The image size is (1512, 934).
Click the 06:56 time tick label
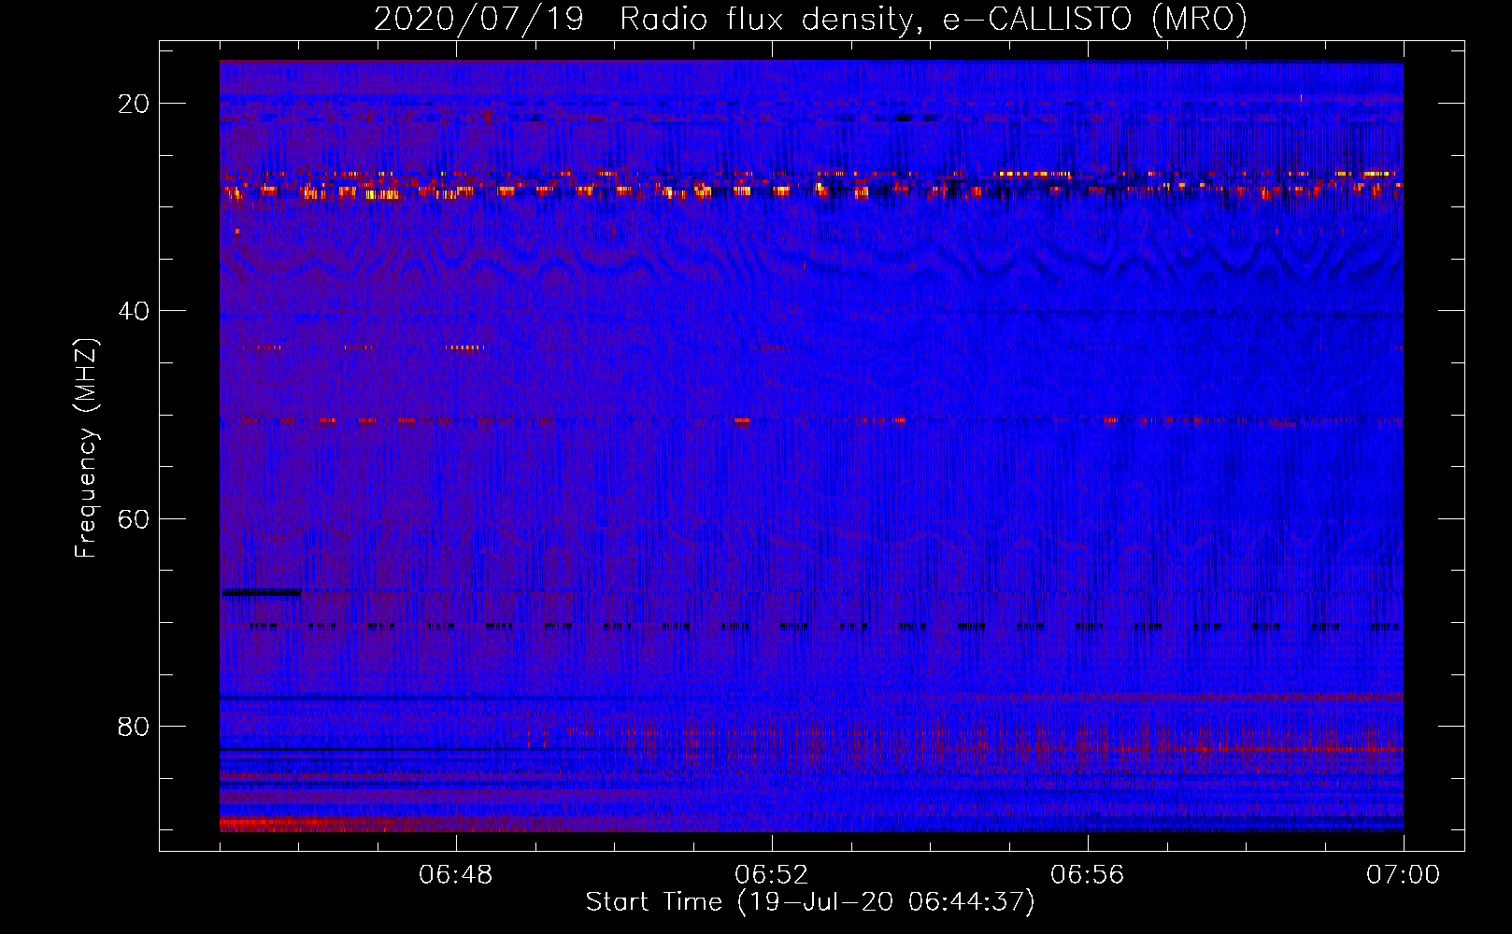[1088, 875]
